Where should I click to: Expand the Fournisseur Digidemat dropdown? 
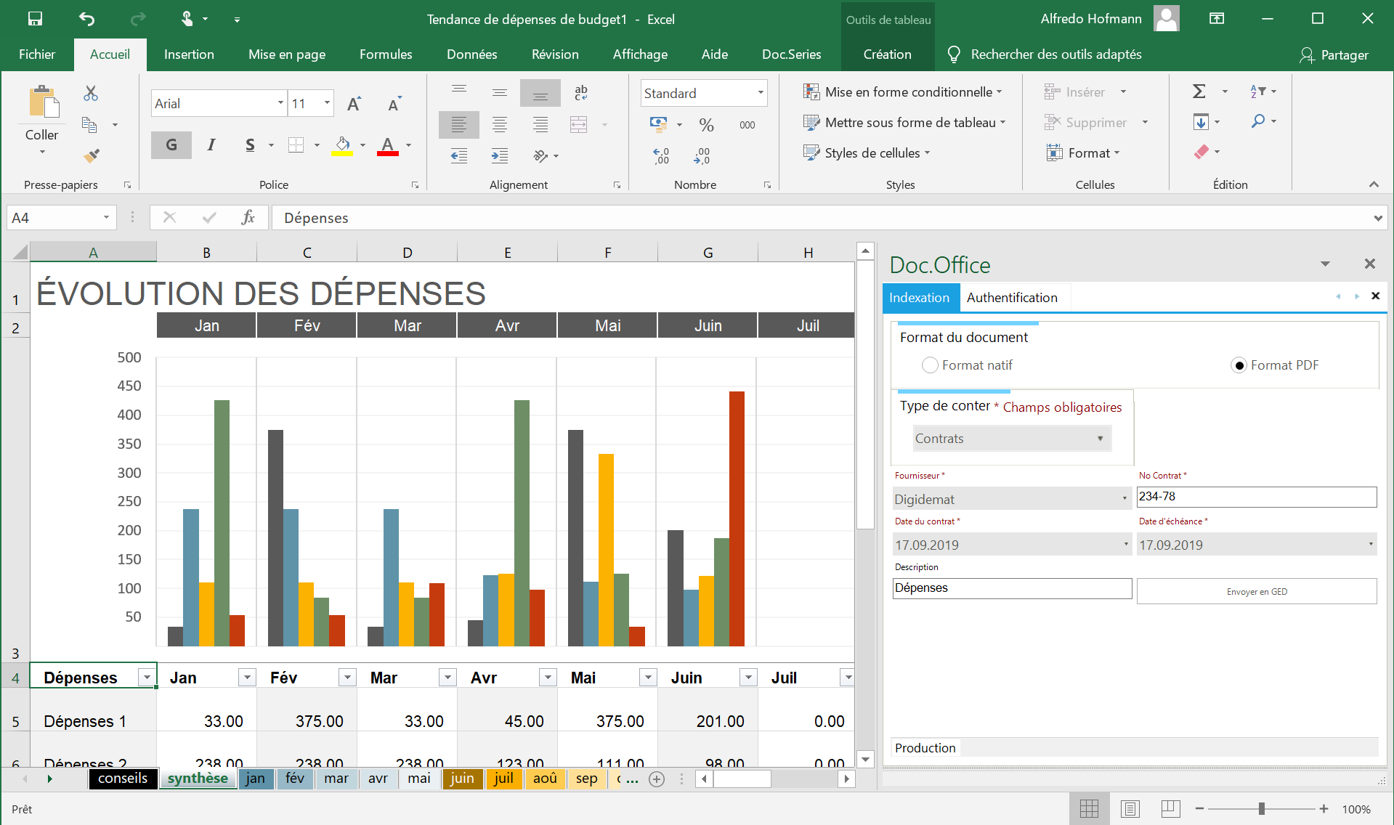pos(1124,499)
